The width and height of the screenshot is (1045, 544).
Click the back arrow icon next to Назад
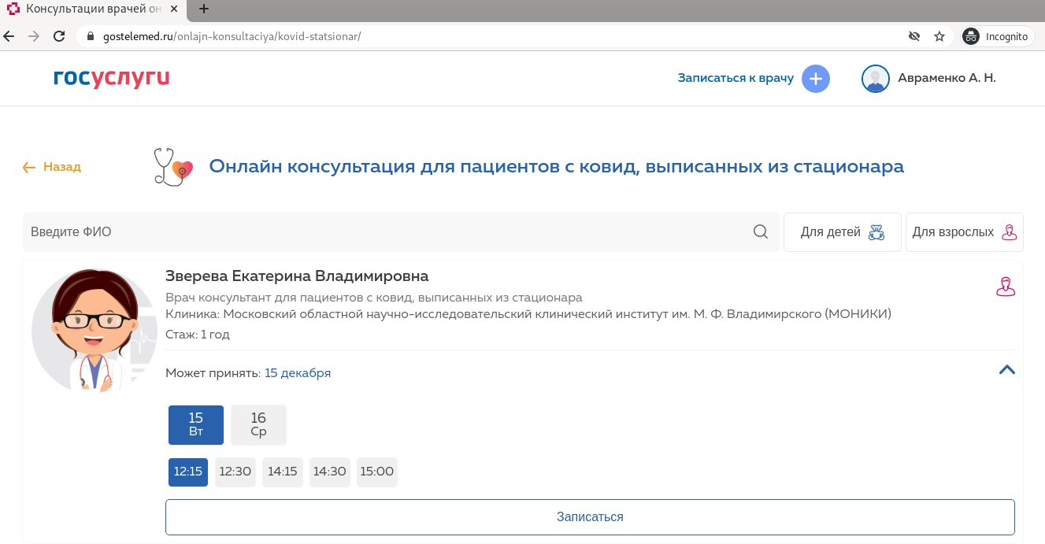(29, 167)
